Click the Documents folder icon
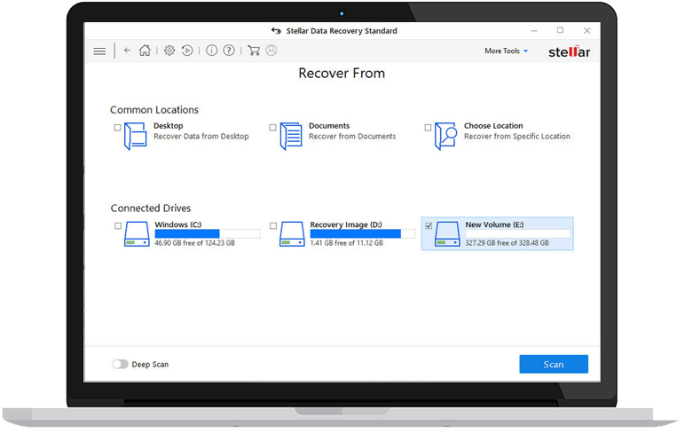Viewport: 685px width, 433px height. coord(291,136)
